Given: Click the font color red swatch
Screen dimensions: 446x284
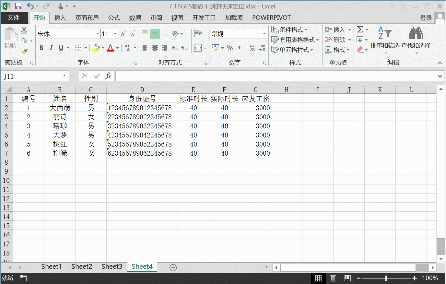Looking at the screenshot, I should coord(111,50).
